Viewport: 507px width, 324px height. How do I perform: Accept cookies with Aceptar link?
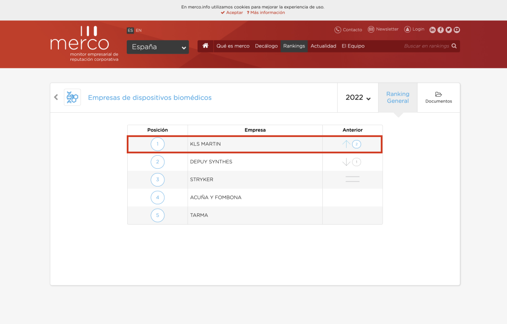(232, 12)
